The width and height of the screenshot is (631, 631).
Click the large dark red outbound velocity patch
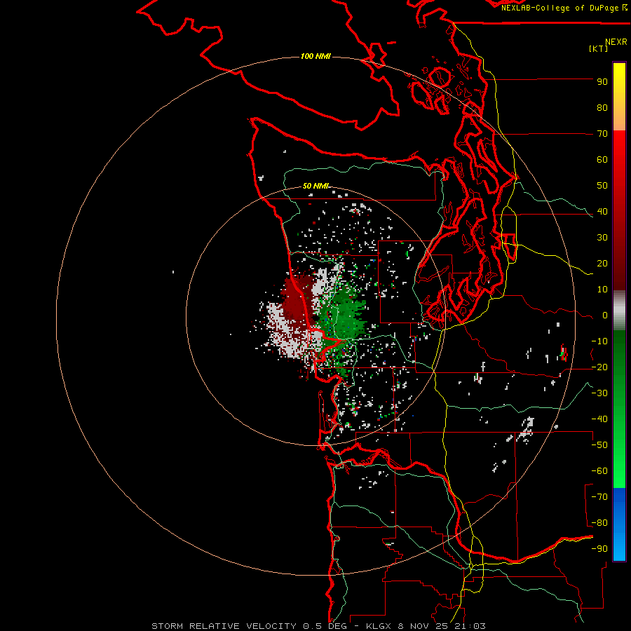[296, 300]
